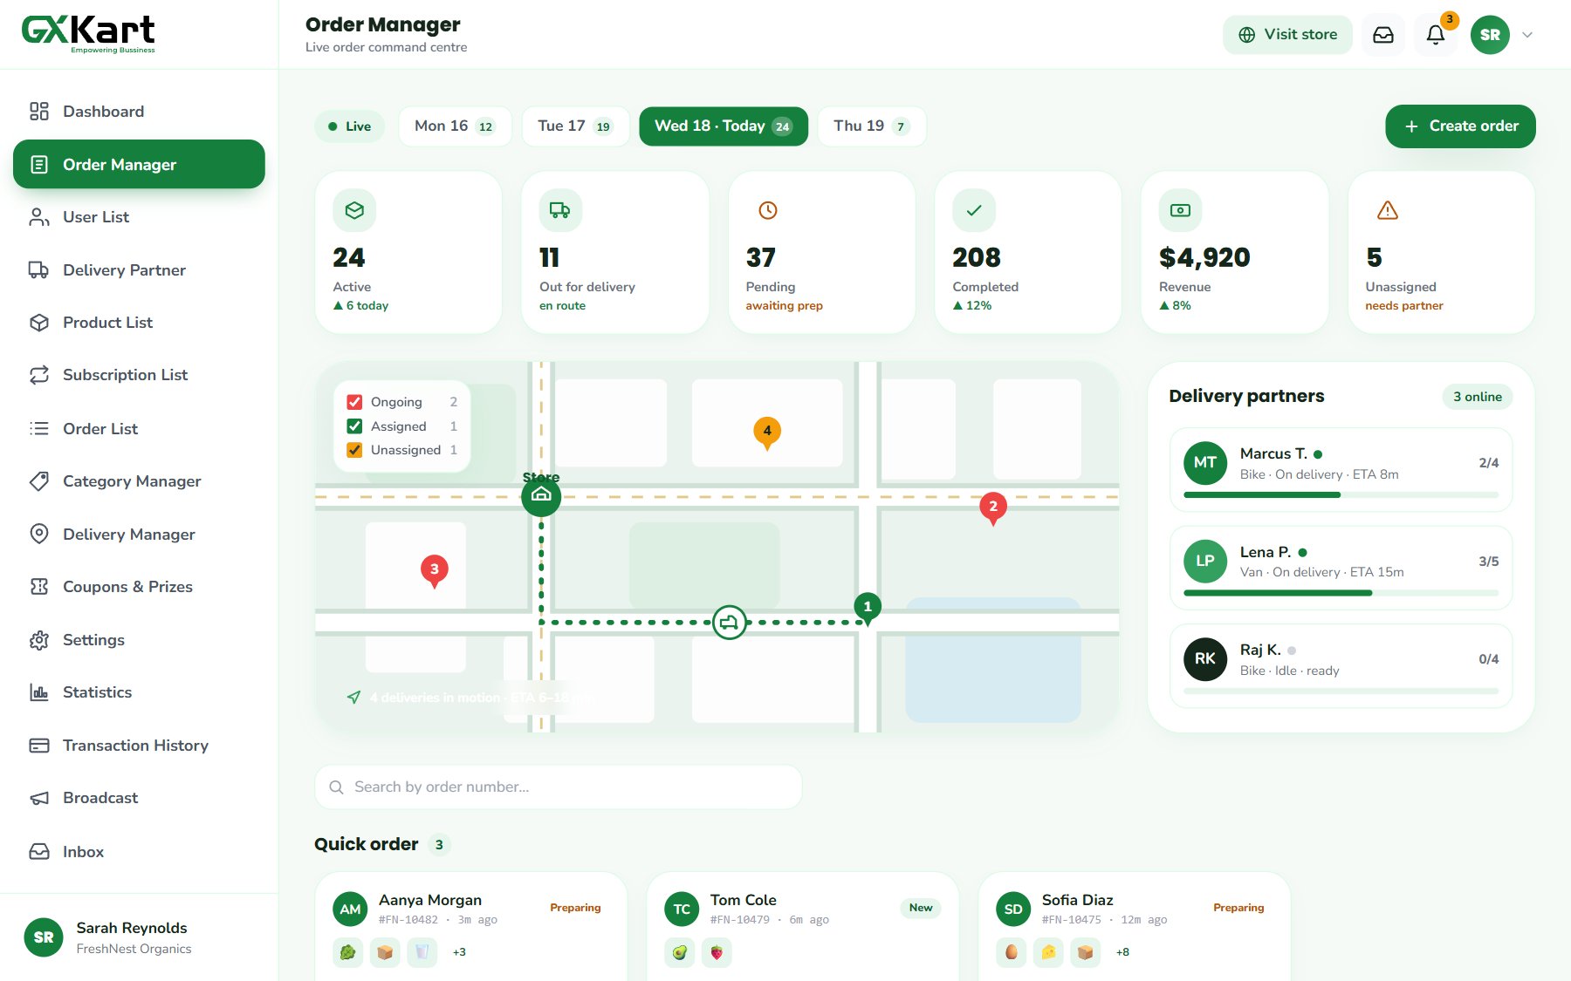1571x981 pixels.
Task: Select the Tue 17 date tab
Action: click(575, 126)
